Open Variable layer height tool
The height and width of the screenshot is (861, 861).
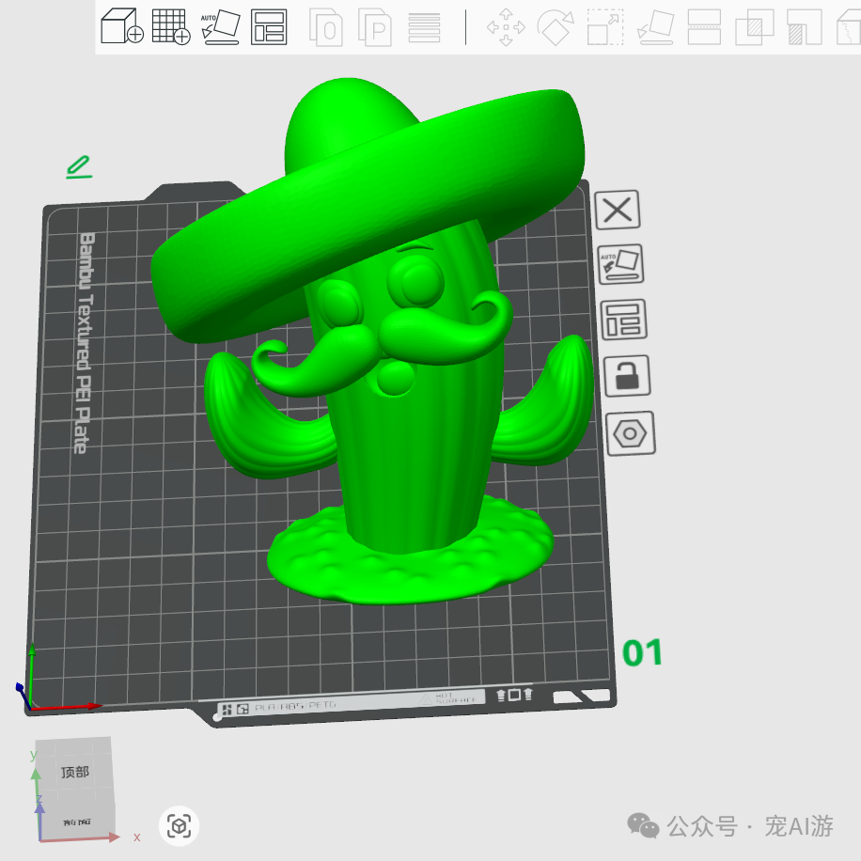click(424, 27)
